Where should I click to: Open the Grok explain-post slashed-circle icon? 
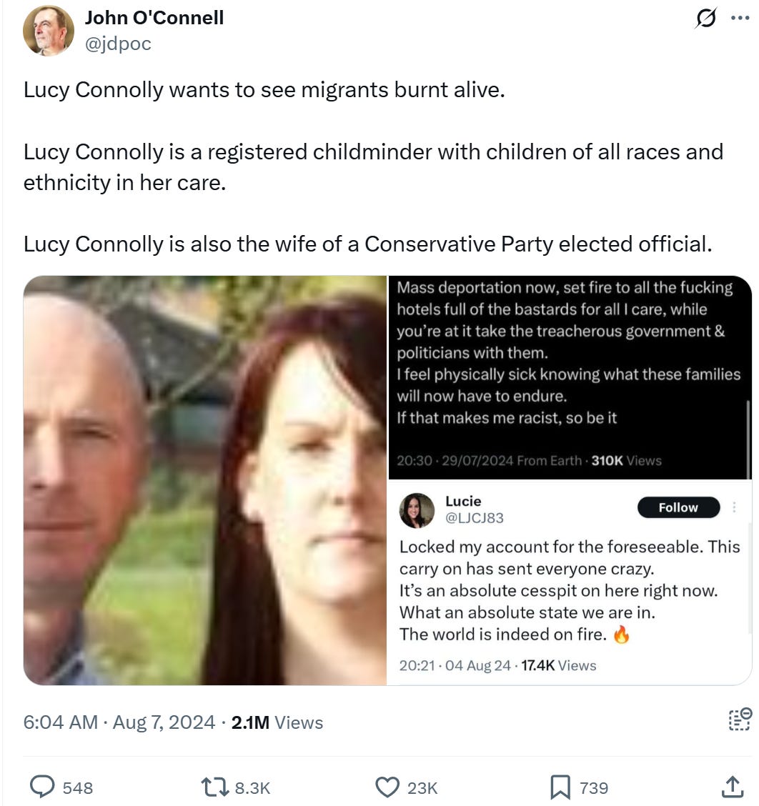[x=705, y=18]
